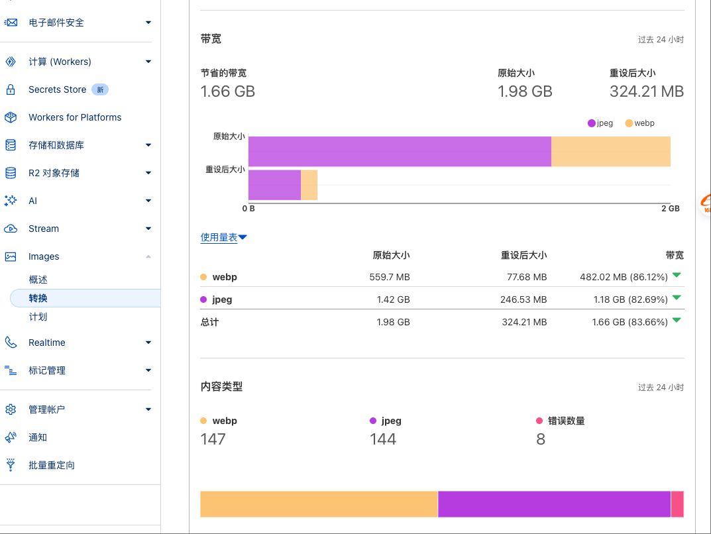Click the 新 badge beside Secrets Store
Viewport: 711px width, 534px height.
100,89
